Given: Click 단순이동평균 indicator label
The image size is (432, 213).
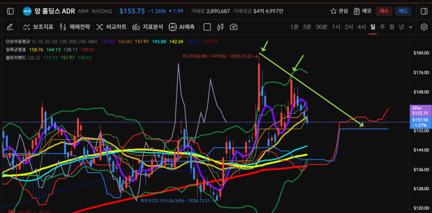Looking at the screenshot, I should point(18,42).
